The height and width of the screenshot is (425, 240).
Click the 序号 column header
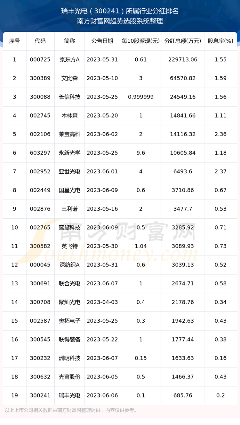point(14,41)
